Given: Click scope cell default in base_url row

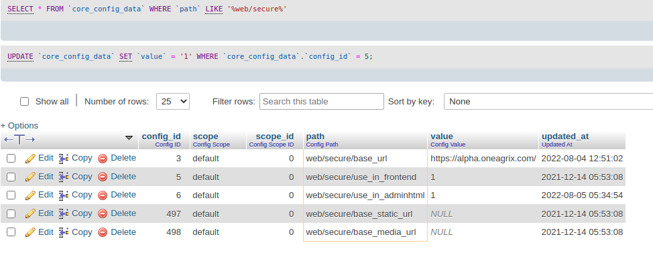Looking at the screenshot, I should click(x=206, y=158).
